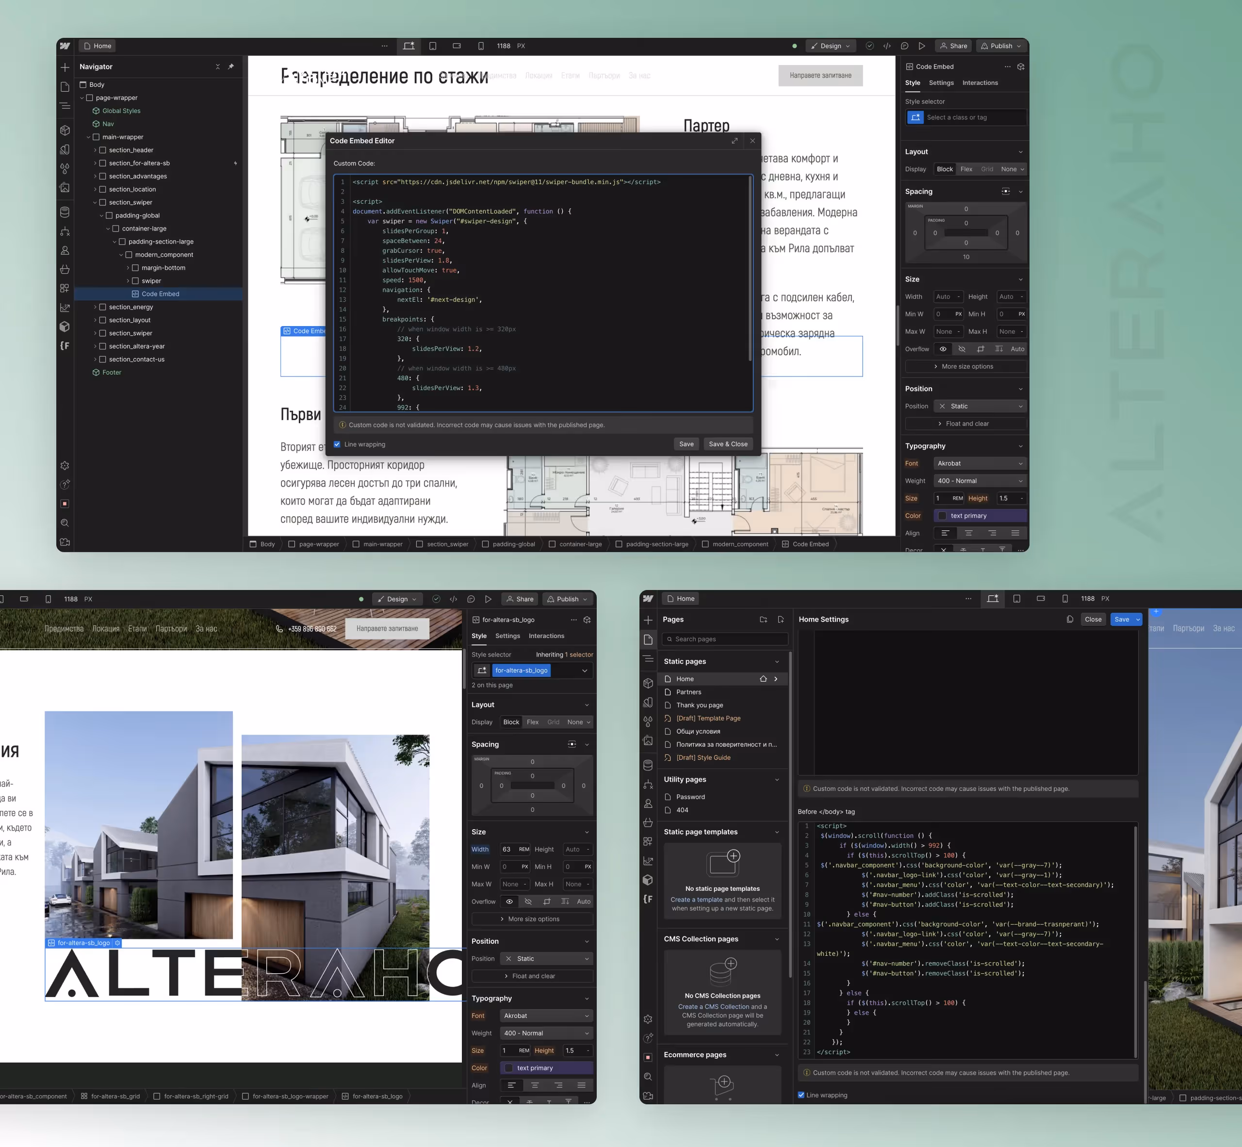Click text primary color swatch in Code Embed panel
This screenshot has width=1242, height=1147.
[x=942, y=516]
